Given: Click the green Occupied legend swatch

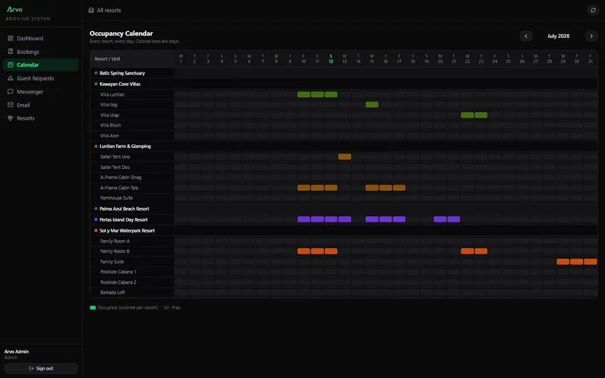Looking at the screenshot, I should coord(93,308).
